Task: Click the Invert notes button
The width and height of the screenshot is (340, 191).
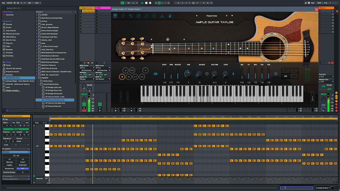Action: pos(23,162)
